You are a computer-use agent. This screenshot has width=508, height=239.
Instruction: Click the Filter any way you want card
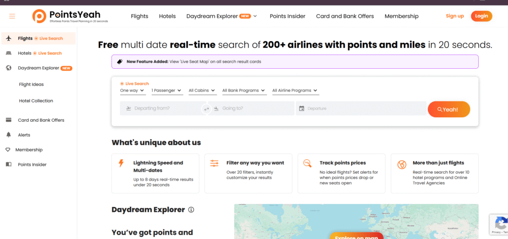(x=249, y=174)
